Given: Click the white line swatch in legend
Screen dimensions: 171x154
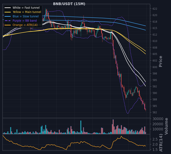Looking at the screenshot, I should [8, 8].
